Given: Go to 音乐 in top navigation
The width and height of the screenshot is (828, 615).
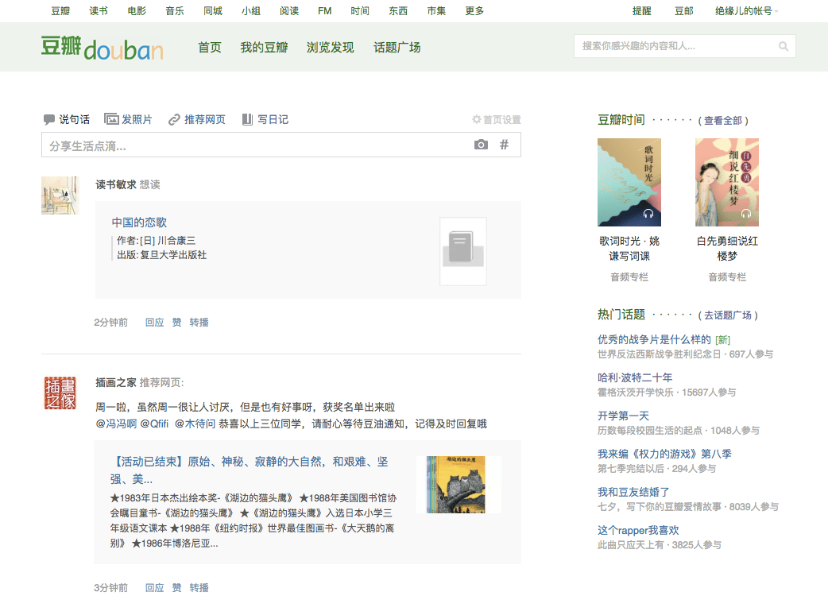Looking at the screenshot, I should pyautogui.click(x=175, y=11).
